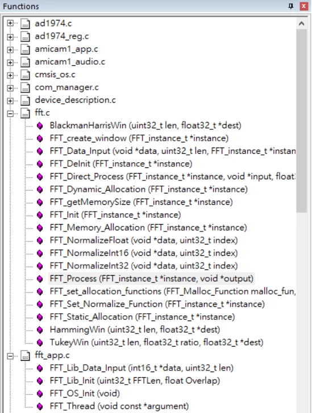
Task: Select FFT_Thread function text
Action: 119,406
